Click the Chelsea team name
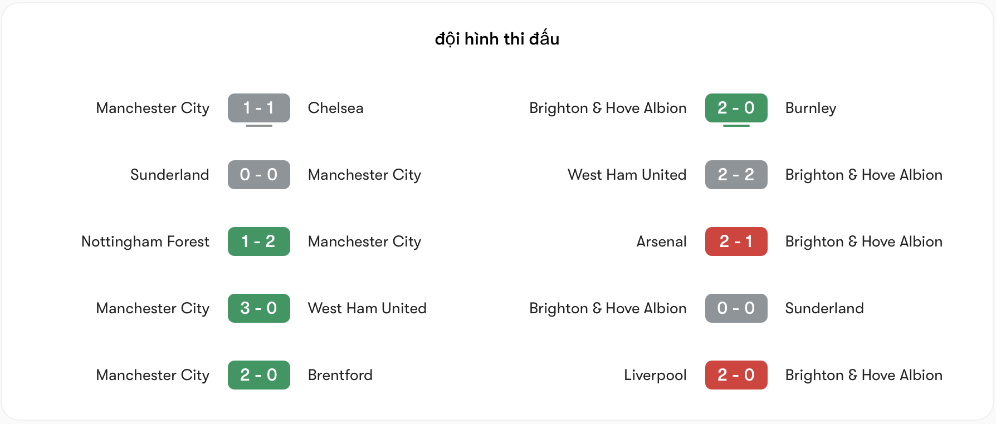Viewport: 996px width, 424px height. pyautogui.click(x=335, y=108)
